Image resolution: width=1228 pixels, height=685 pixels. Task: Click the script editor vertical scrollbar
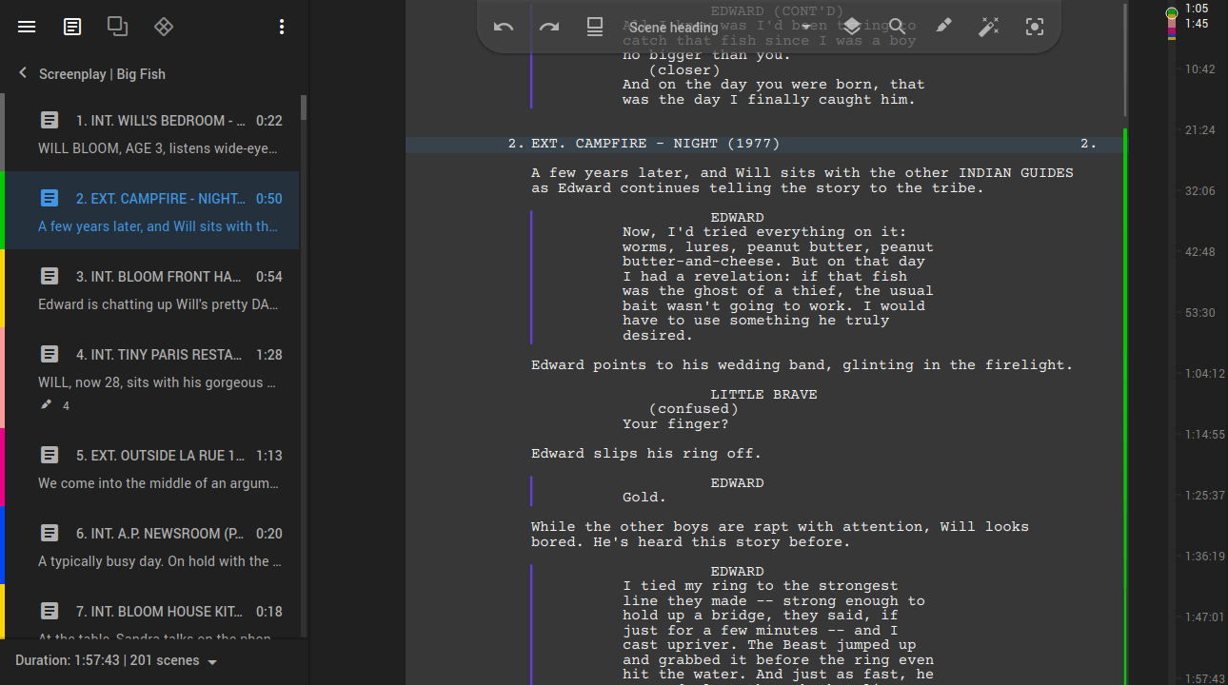[x=1125, y=61]
